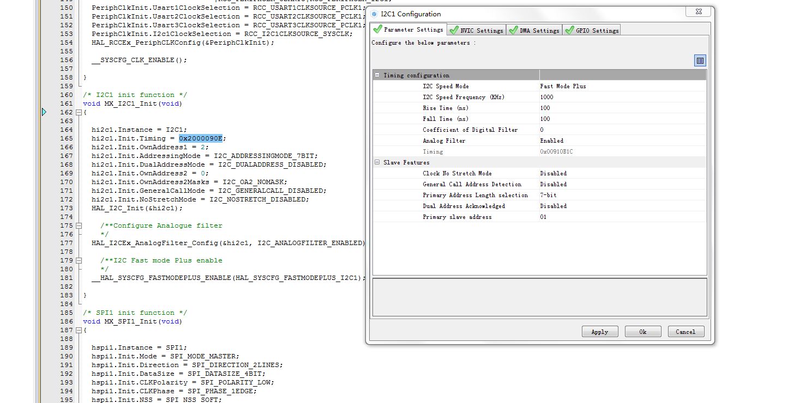Open the I2C Speed Mode value Fast Mode Plus

[x=623, y=86]
